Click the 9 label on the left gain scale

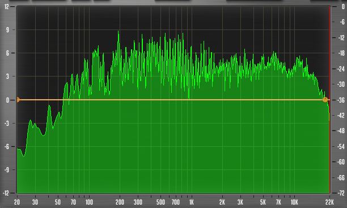(7, 29)
